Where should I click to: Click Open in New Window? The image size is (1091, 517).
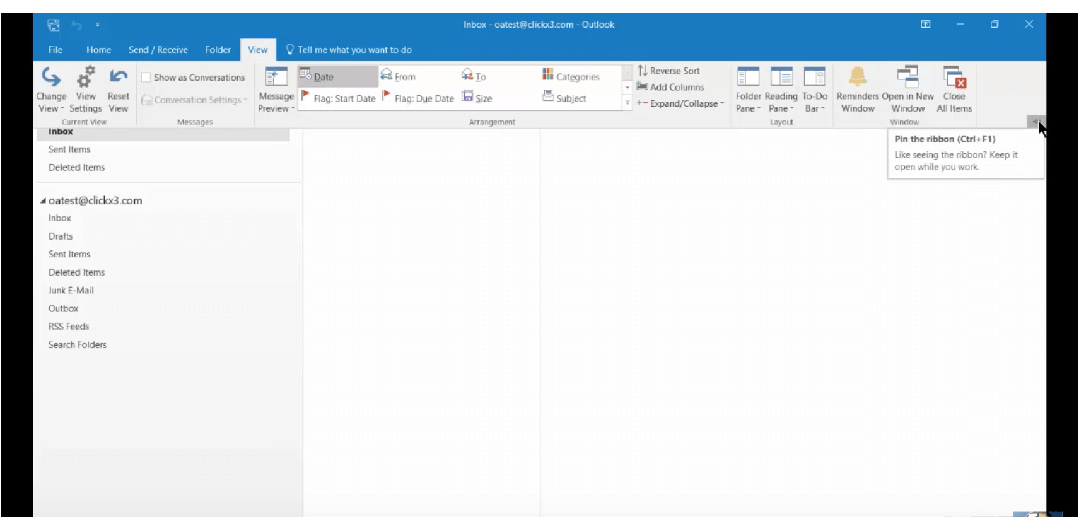click(907, 90)
